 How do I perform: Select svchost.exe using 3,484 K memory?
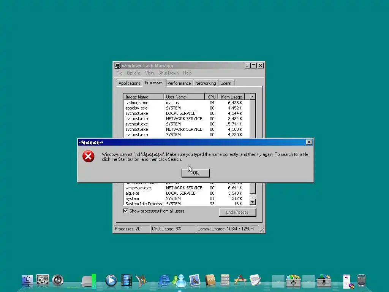pos(186,119)
